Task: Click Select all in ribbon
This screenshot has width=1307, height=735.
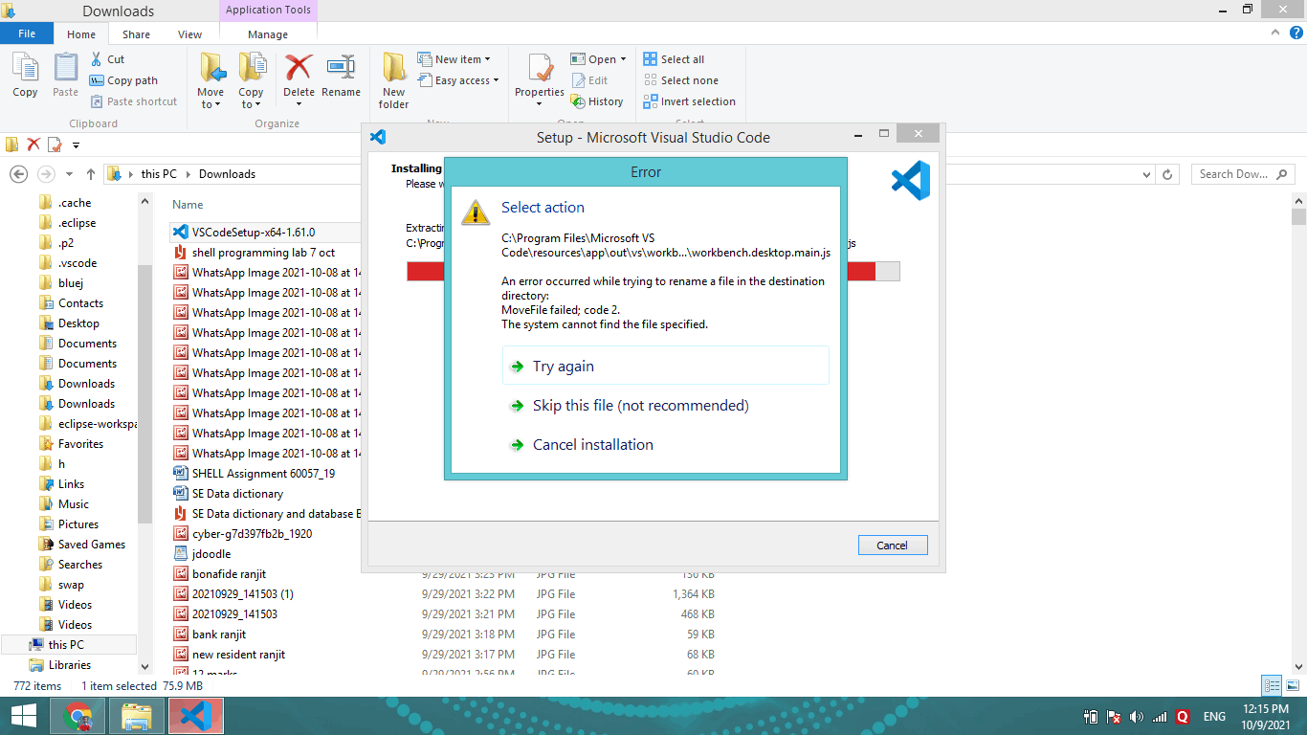Action: 674,59
